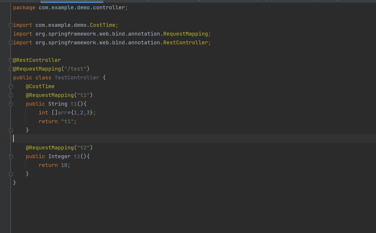Click 'com.example.demo.controller' package name
This screenshot has height=233, width=376.
[82, 8]
